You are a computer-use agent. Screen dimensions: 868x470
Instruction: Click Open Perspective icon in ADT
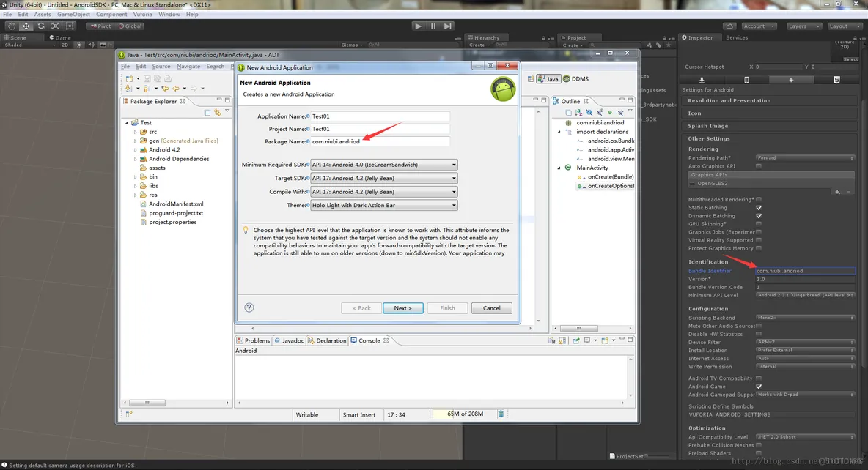[530, 79]
